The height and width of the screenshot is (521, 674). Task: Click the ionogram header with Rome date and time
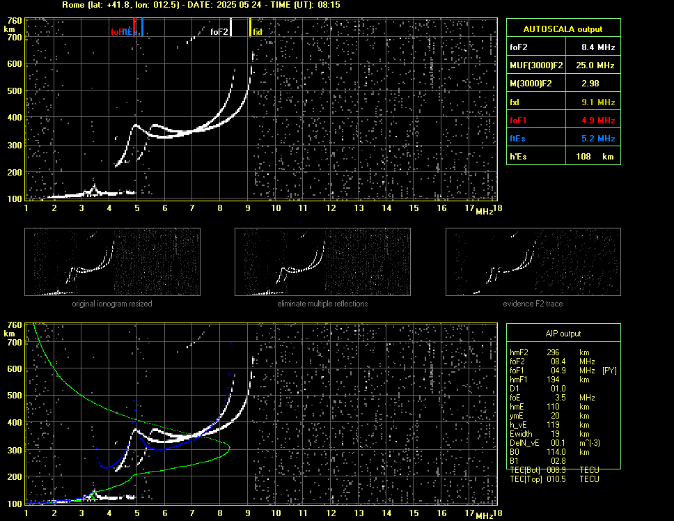tap(201, 5)
